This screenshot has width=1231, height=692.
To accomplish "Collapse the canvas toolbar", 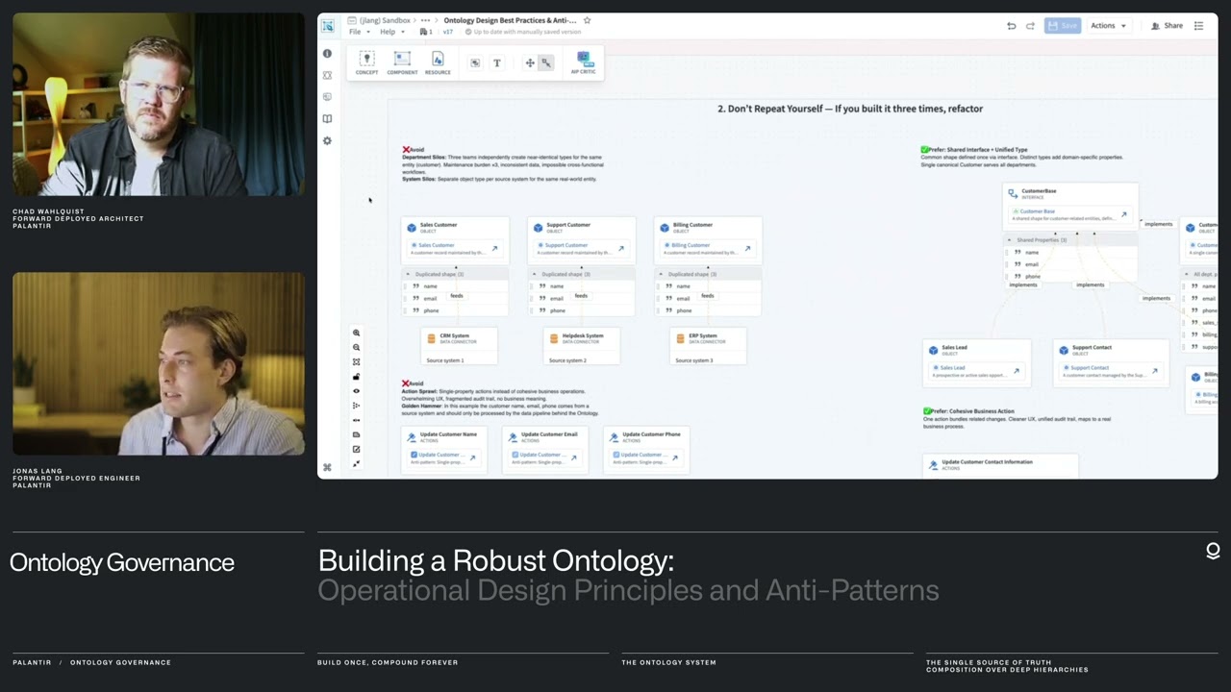I will pos(357,464).
